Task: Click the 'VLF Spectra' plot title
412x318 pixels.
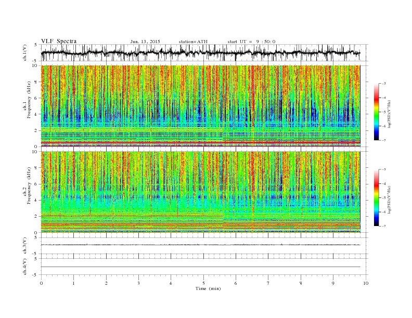Action: 59,41
